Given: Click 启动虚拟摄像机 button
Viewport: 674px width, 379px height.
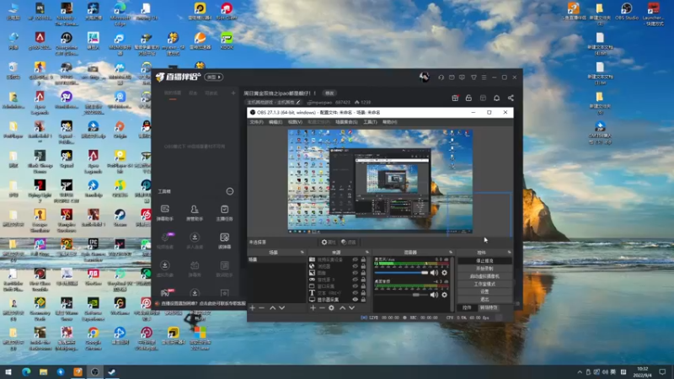Looking at the screenshot, I should [484, 276].
